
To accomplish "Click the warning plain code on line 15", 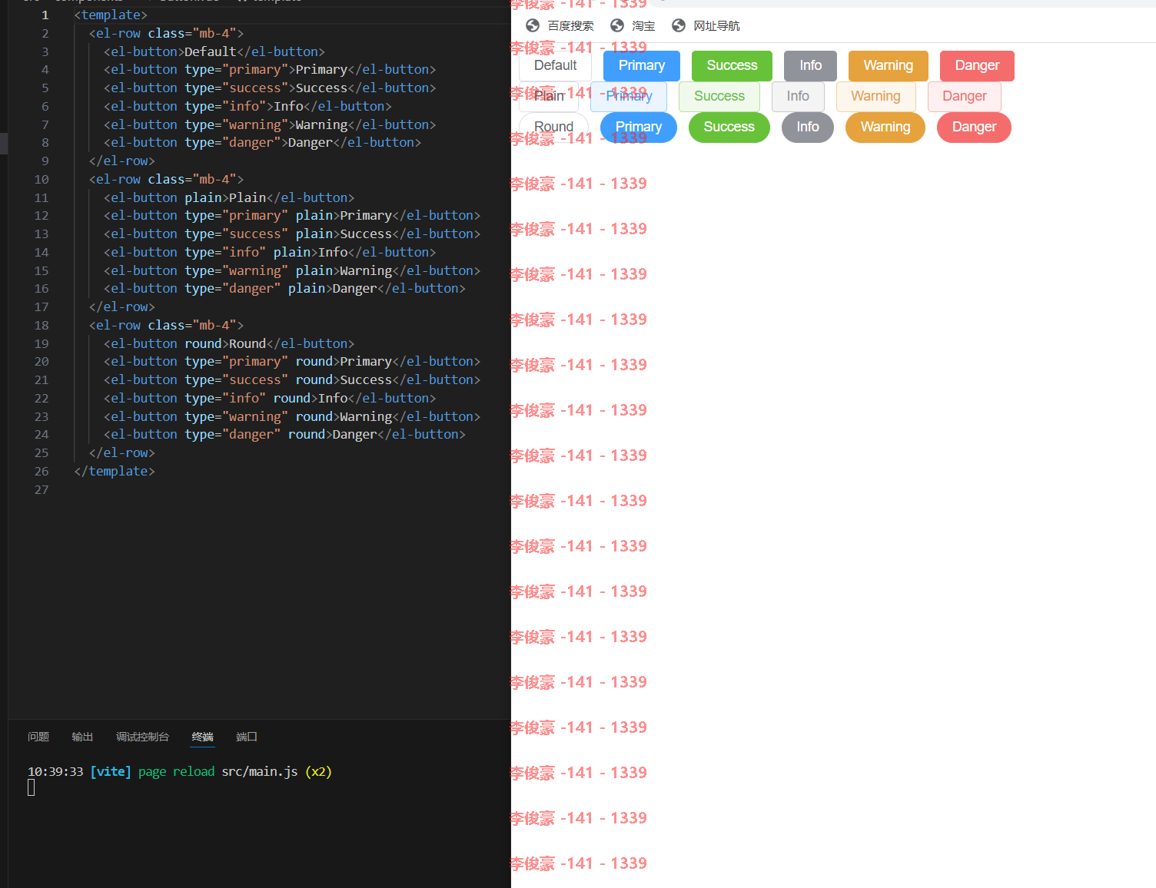I will pos(292,271).
